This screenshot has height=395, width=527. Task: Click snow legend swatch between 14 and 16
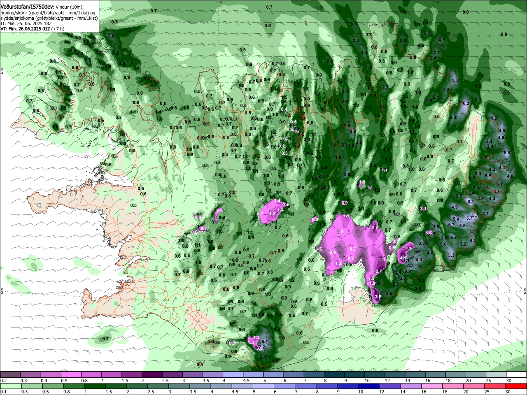pyautogui.click(x=415, y=375)
